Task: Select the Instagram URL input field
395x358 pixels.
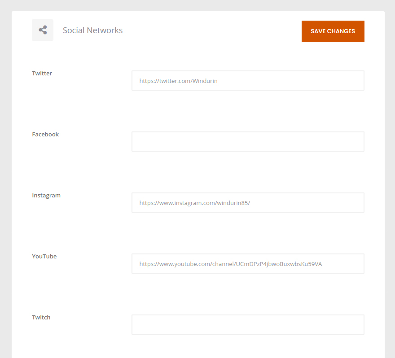Action: tap(248, 203)
